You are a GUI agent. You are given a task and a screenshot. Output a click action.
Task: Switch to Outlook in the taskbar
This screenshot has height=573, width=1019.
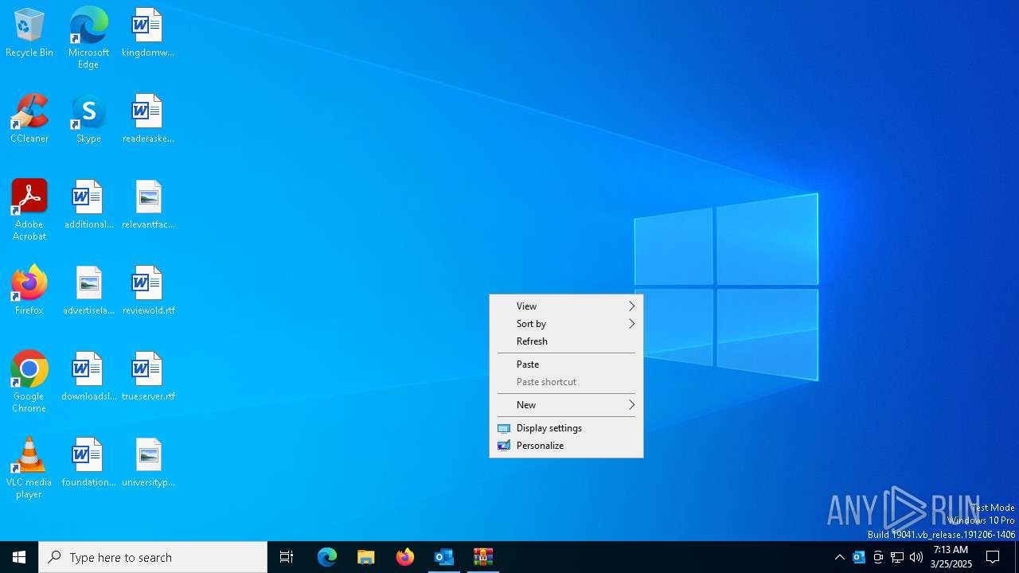pos(444,557)
